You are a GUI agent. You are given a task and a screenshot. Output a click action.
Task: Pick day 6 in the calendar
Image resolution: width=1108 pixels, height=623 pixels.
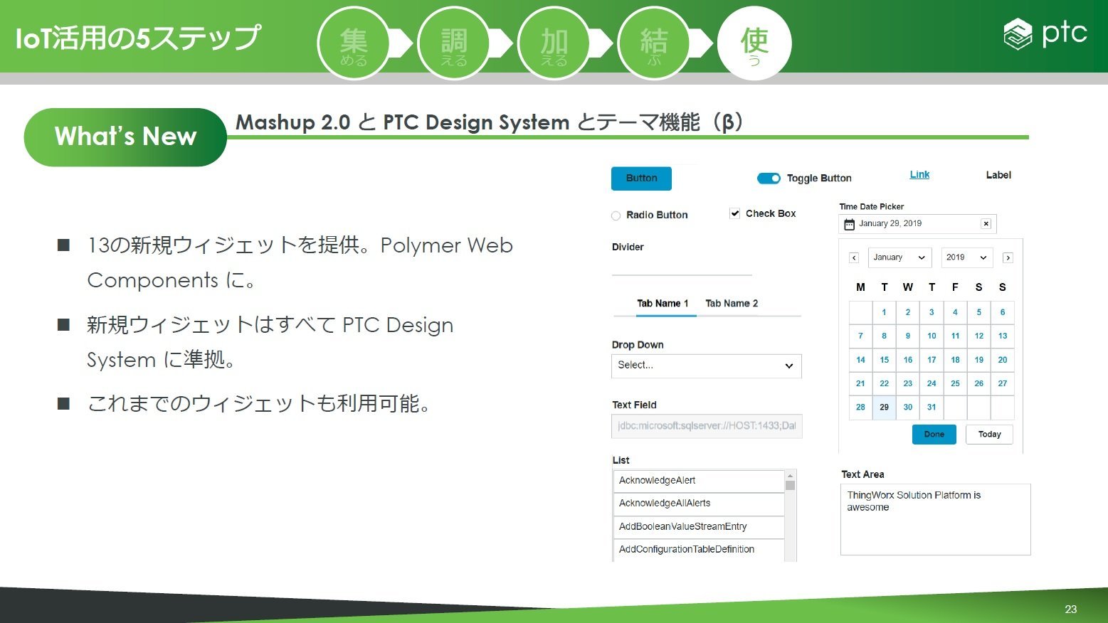1003,312
